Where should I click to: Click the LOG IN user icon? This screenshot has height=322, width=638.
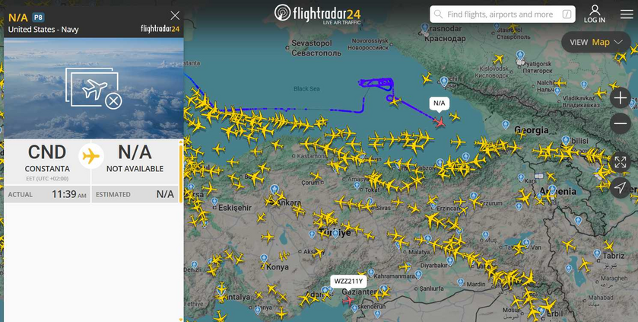click(x=595, y=14)
